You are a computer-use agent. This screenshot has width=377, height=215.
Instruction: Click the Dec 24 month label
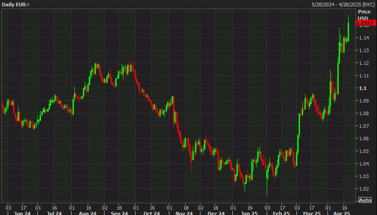217,213
